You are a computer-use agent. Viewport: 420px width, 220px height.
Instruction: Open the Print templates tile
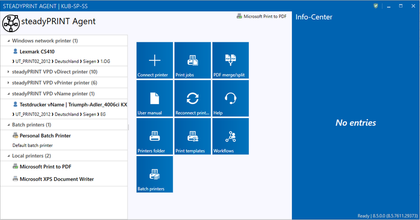pyautogui.click(x=193, y=136)
